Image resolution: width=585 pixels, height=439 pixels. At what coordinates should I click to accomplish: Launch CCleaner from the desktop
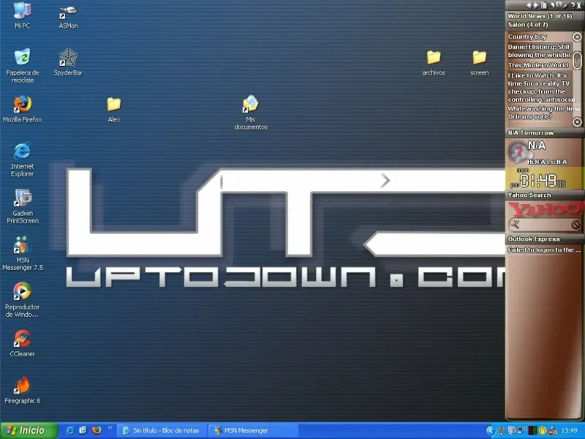click(23, 342)
